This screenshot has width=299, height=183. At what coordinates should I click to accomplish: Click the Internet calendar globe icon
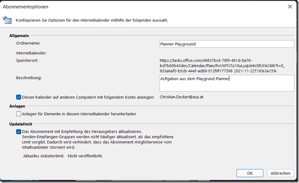pyautogui.click(x=7, y=20)
